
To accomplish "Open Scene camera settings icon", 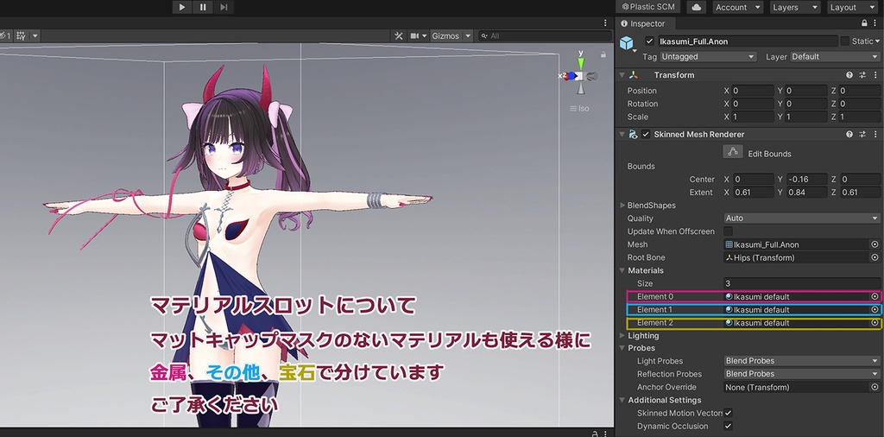I will tap(417, 35).
